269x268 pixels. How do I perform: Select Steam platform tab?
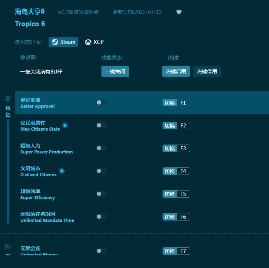[x=63, y=42]
